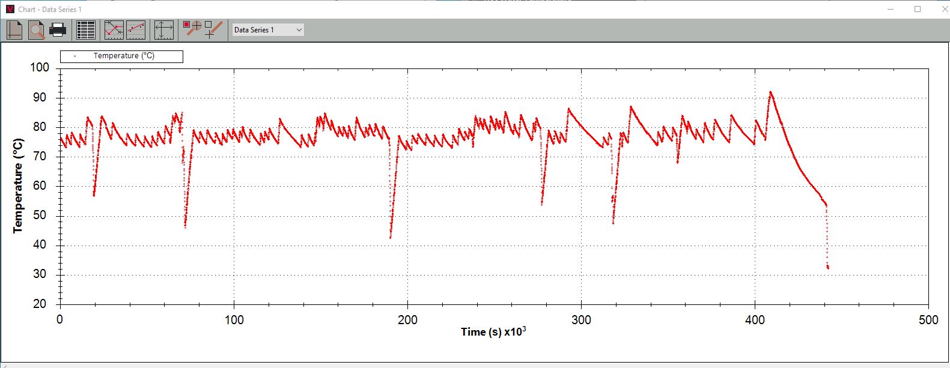Click the red V application logo
Screen dimensions: 950x368
pos(9,9)
